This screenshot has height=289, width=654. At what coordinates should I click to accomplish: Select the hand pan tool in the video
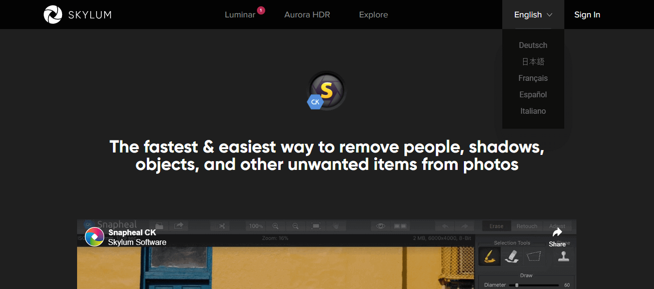(335, 226)
